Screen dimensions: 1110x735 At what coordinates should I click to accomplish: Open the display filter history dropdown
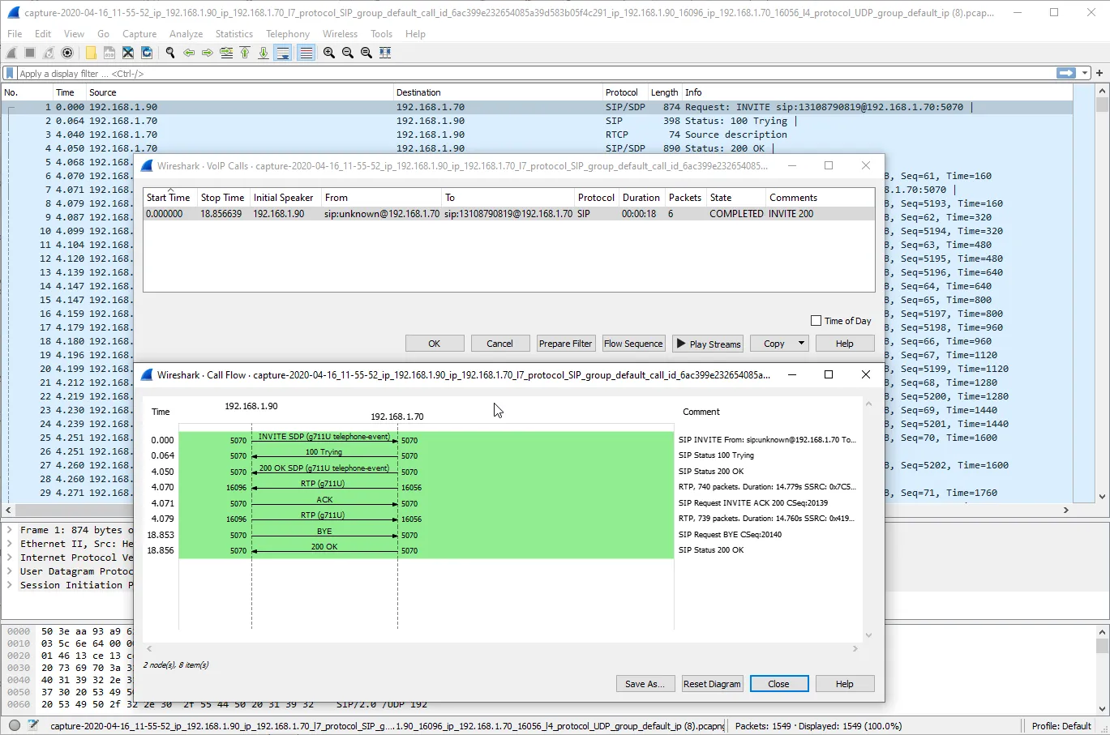(x=1085, y=73)
